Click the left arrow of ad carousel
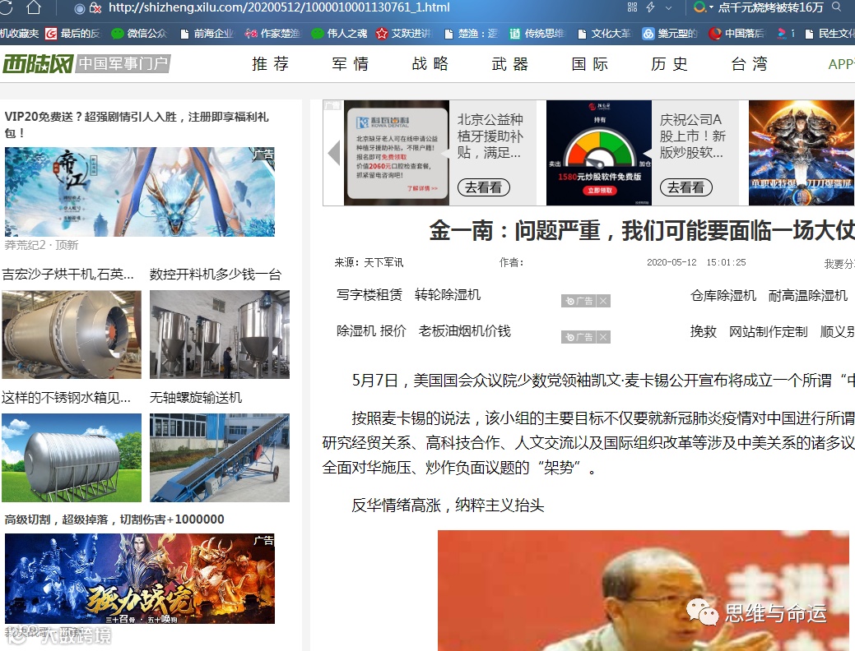855x651 pixels. coord(334,153)
